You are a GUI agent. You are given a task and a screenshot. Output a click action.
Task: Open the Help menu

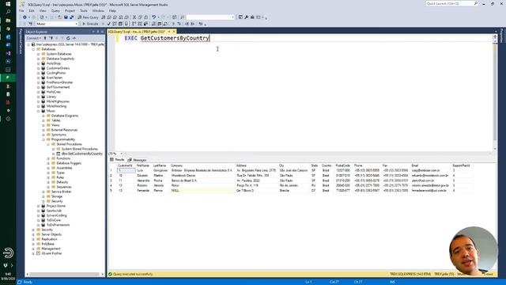pos(112,10)
